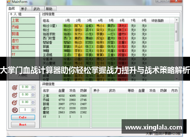The height and width of the screenshot is (137, 190).
Task: Click the Next button
Action: [x=23, y=125]
